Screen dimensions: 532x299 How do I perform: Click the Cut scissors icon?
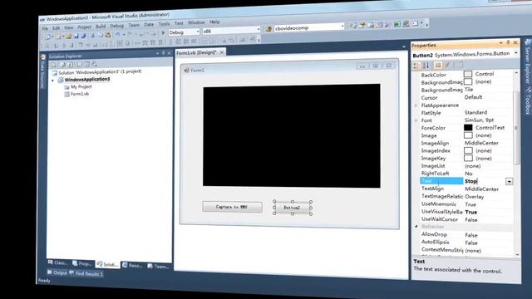click(x=92, y=35)
